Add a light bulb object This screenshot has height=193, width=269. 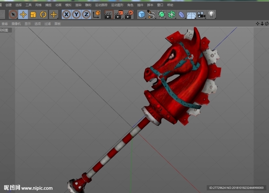point(211,14)
